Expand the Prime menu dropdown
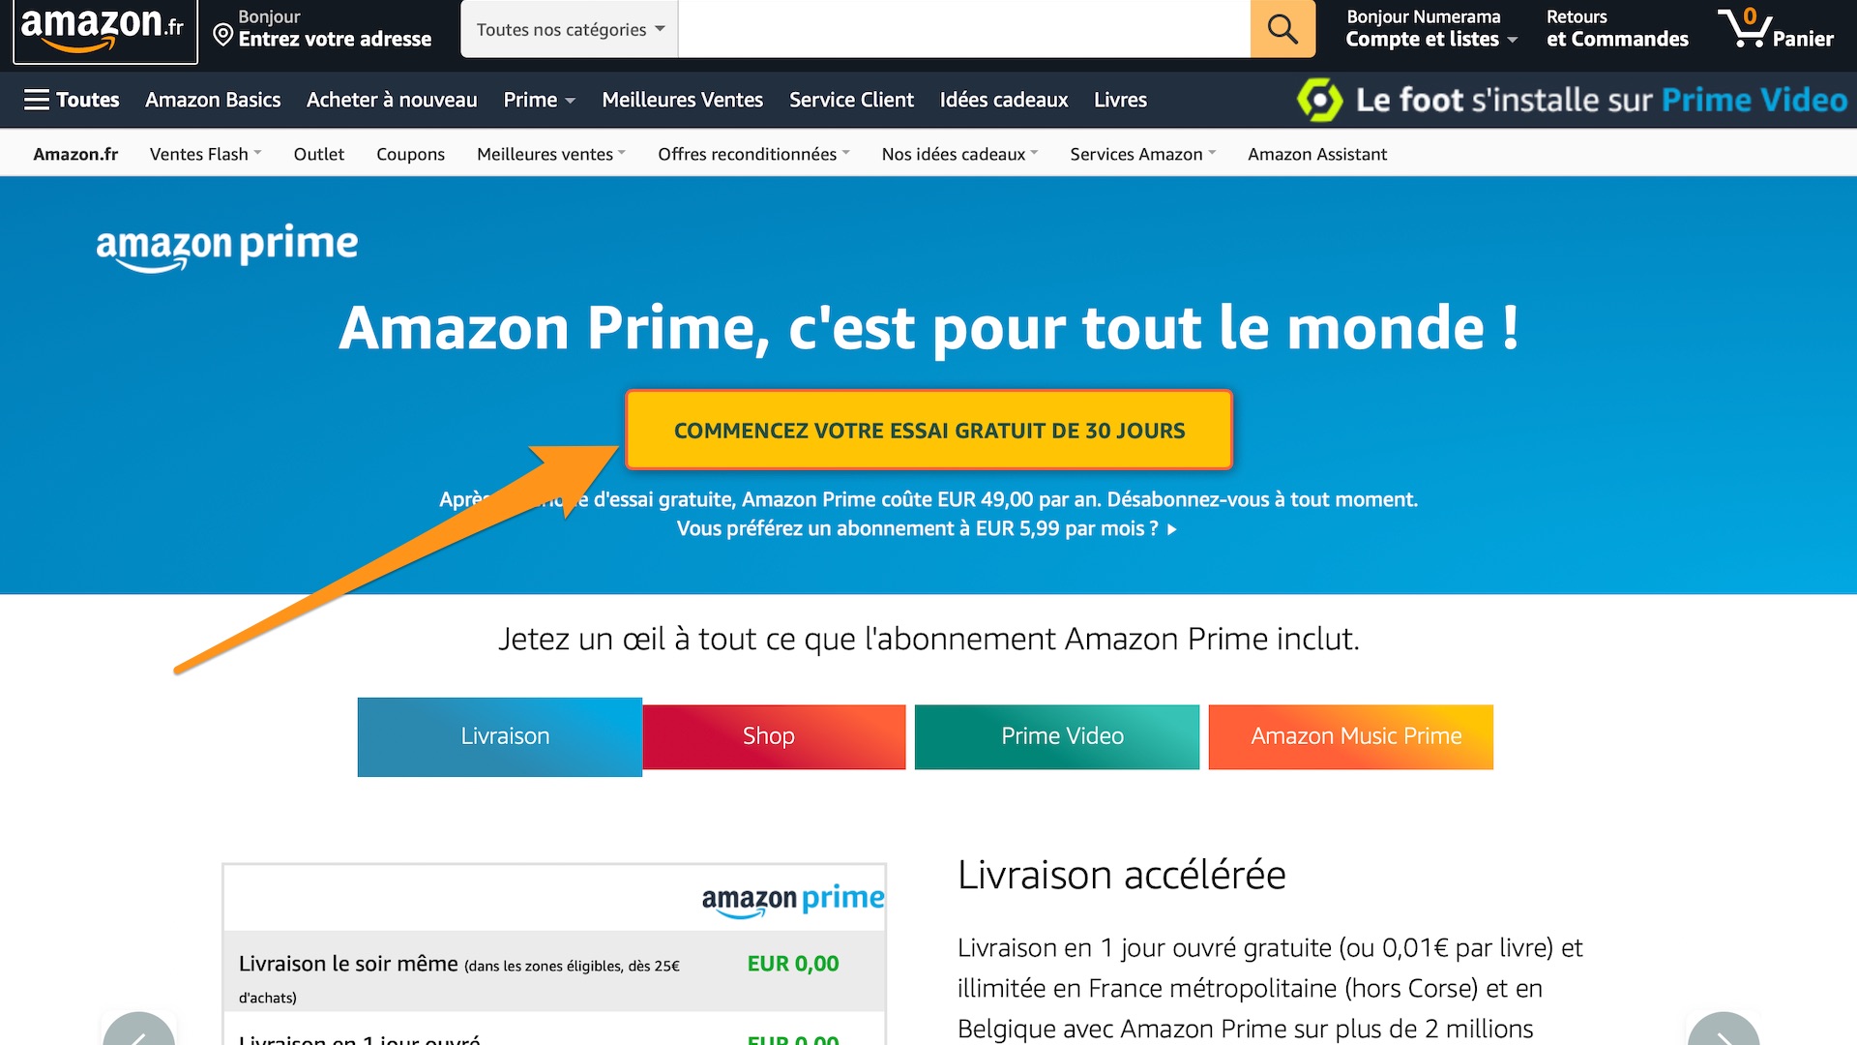Viewport: 1857px width, 1045px height. [x=537, y=100]
